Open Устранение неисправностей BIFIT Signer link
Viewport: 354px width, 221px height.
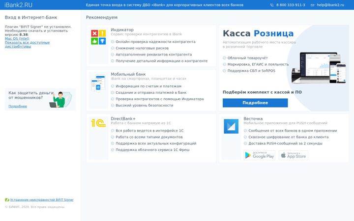[x=42, y=200]
